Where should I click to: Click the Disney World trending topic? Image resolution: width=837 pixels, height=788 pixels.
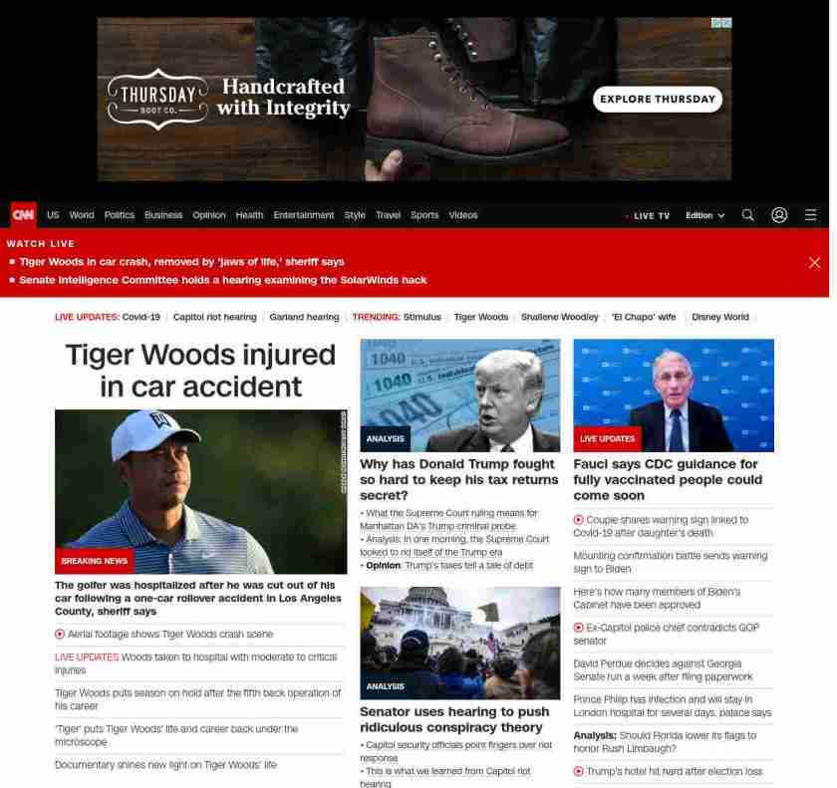pyautogui.click(x=719, y=317)
